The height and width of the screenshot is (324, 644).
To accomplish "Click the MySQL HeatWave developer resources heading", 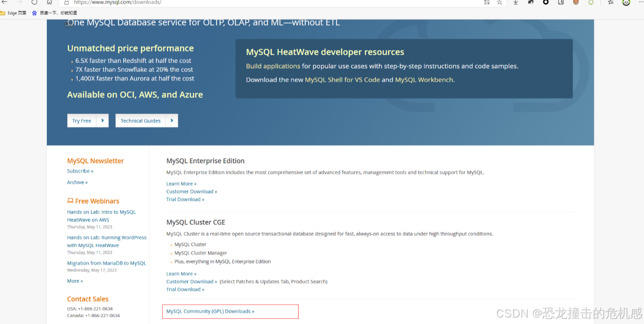I will pyautogui.click(x=325, y=52).
